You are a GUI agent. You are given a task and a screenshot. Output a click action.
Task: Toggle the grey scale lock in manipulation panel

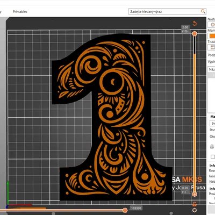click(x=212, y=147)
